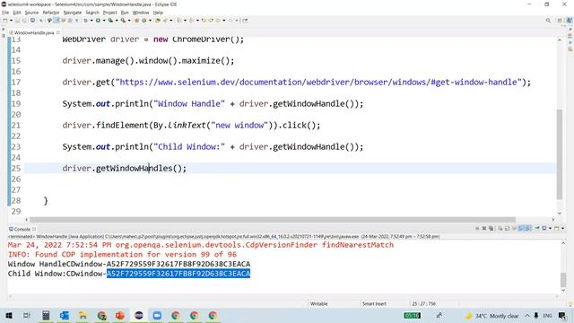Click the Search magnifier icon at top right
This screenshot has width=574, height=323.
coord(548,21)
